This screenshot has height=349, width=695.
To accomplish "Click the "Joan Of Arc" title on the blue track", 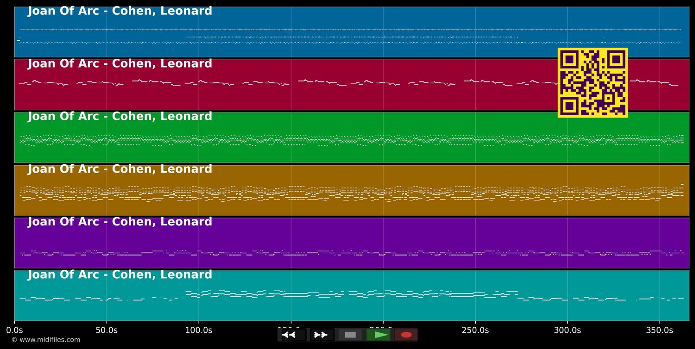I will point(120,11).
